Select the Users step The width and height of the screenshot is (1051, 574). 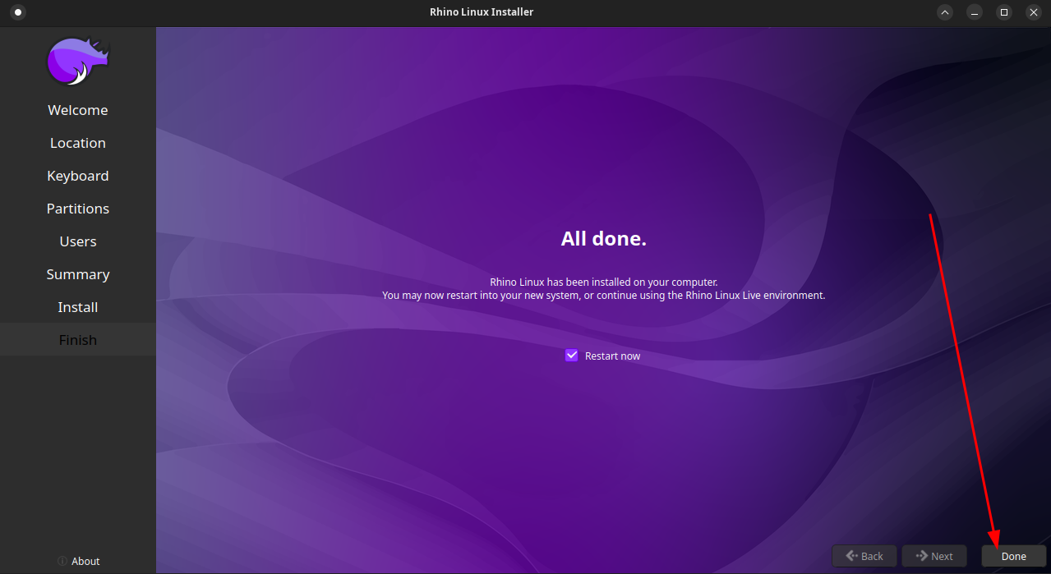click(77, 241)
